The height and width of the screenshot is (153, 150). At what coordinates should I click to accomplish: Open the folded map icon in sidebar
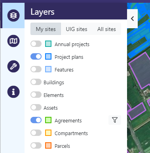tap(13, 41)
